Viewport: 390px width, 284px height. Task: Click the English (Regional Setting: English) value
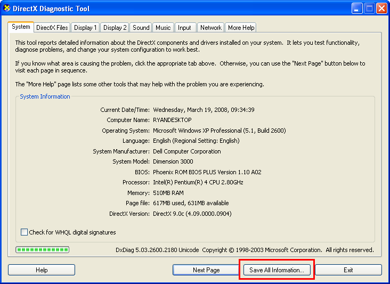tap(196, 141)
